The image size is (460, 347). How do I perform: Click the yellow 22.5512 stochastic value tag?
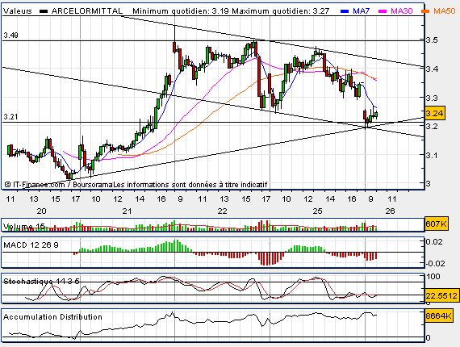click(441, 295)
